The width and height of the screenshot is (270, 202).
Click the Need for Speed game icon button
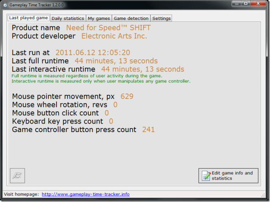pyautogui.click(x=17, y=176)
